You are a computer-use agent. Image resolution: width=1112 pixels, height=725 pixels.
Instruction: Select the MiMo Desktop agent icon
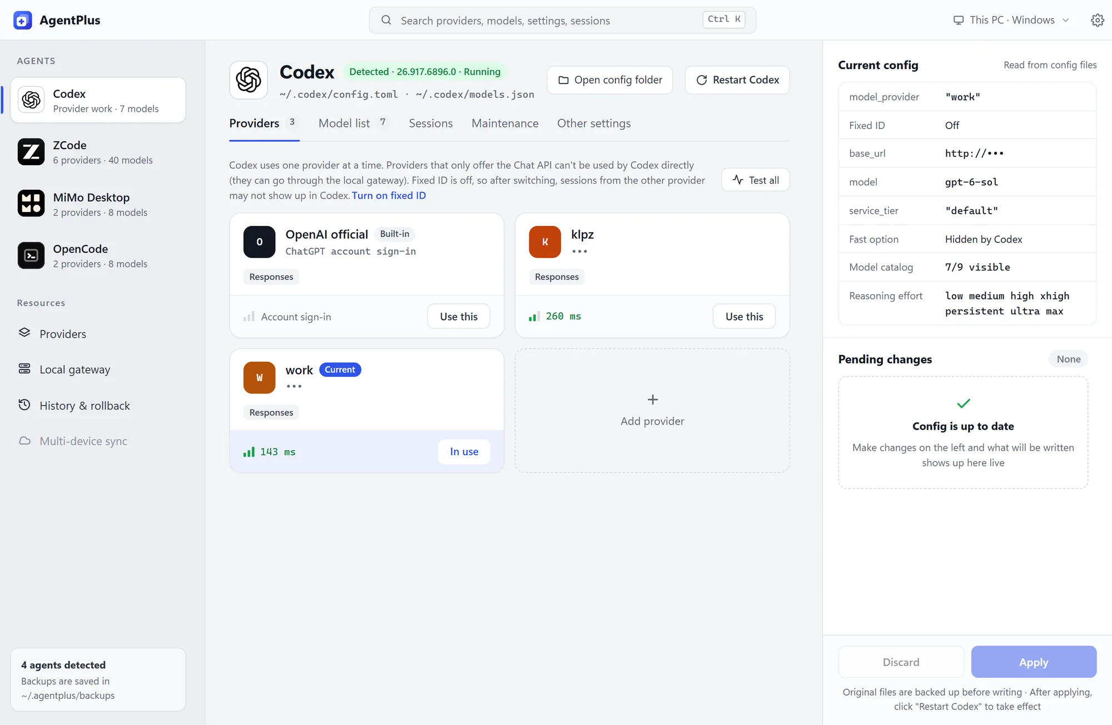(31, 204)
